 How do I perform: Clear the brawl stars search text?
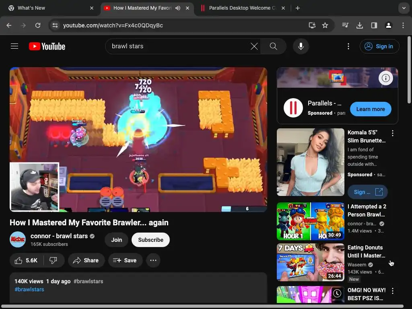pos(254,46)
